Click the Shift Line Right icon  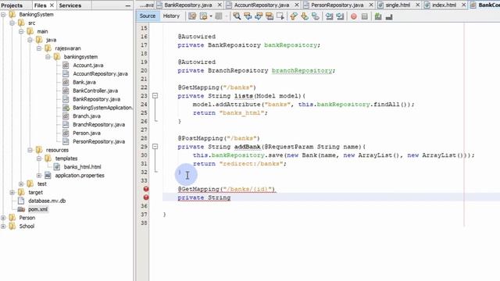[340, 16]
